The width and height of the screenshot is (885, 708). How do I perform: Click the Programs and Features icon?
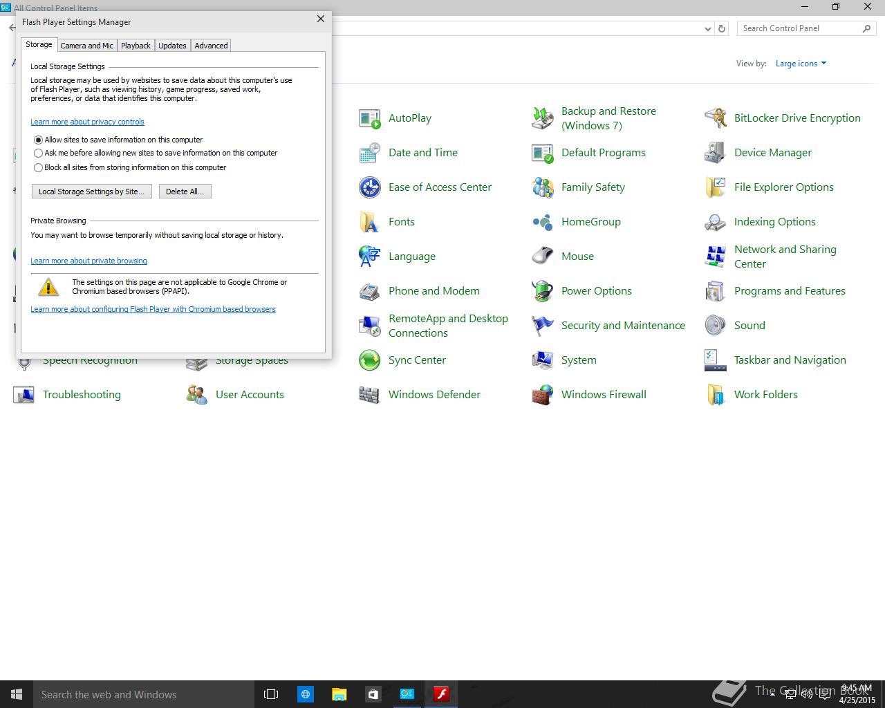716,291
